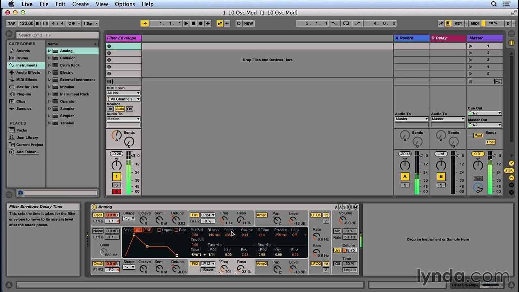This screenshot has width=519, height=292.
Task: Open MIDI From All Ins dropdown
Action: coord(123,93)
